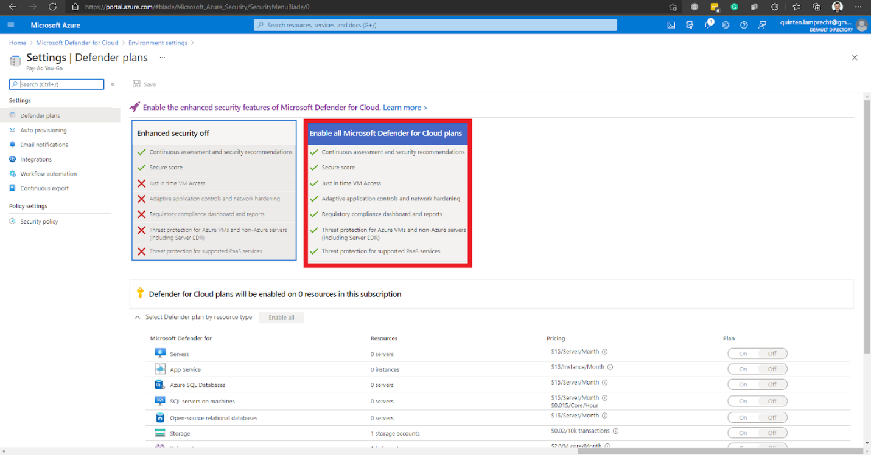Go to Home breadcrumb
The width and height of the screenshot is (871, 455).
[18, 43]
